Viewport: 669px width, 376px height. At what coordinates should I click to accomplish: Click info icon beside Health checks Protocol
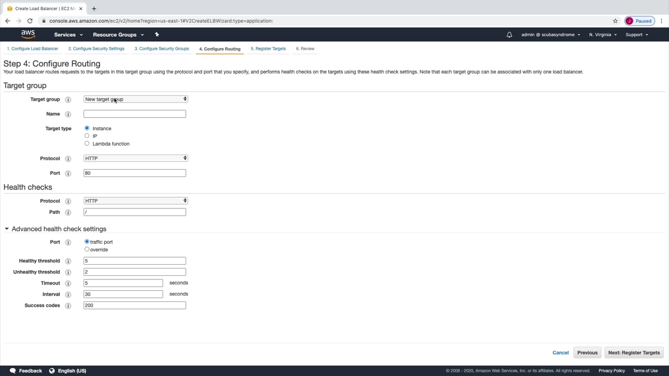68,201
